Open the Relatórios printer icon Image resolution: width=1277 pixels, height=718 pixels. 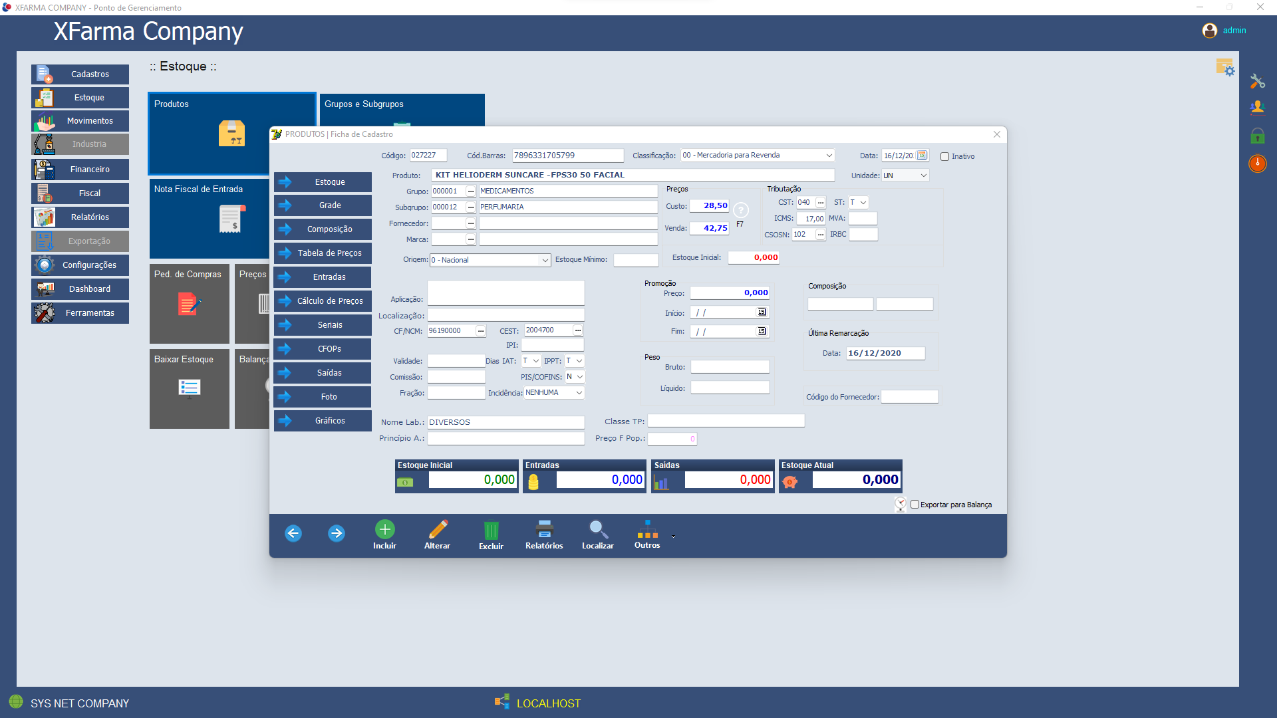544,530
